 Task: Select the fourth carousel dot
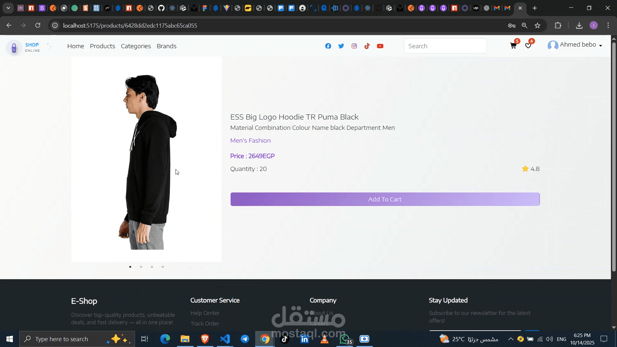click(163, 267)
